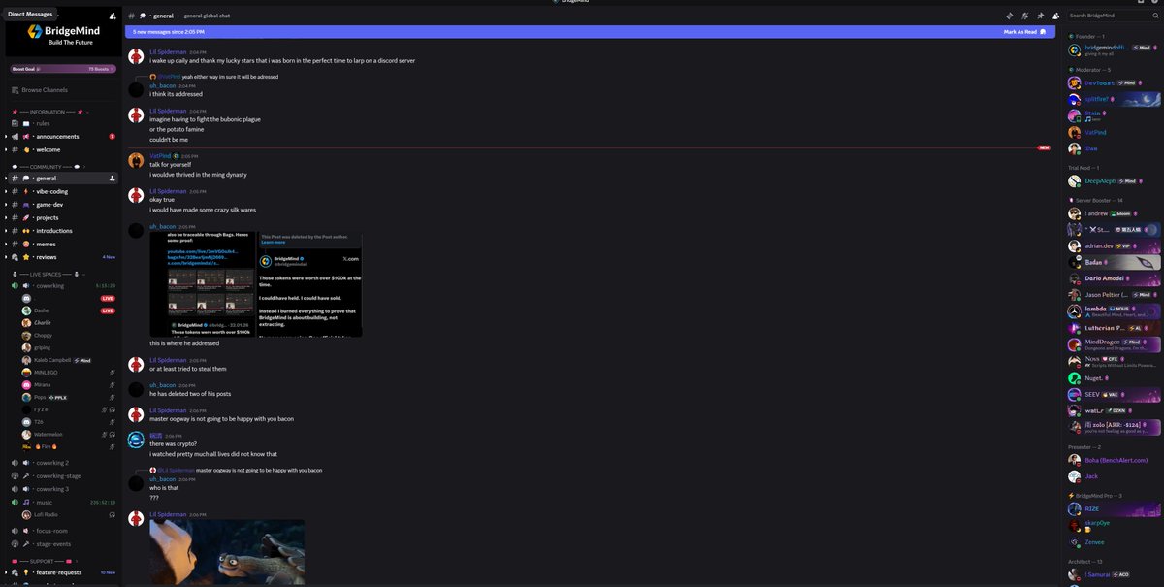
Task: Open the reviews channel with 4 new
Action: tap(61, 257)
